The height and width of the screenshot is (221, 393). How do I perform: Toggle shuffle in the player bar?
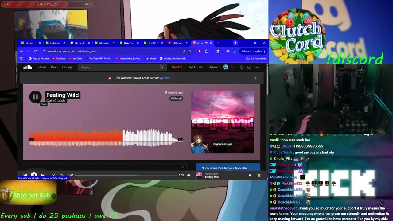53,175
